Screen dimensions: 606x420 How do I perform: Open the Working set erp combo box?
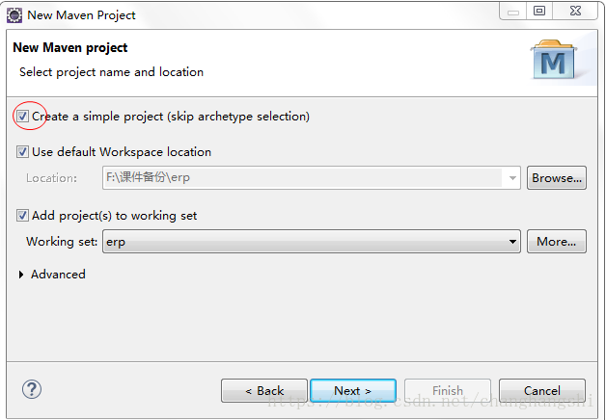pos(312,242)
